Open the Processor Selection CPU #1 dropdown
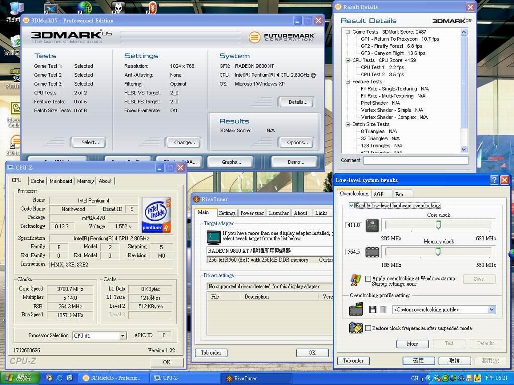This screenshot has width=514, height=385. [122, 336]
